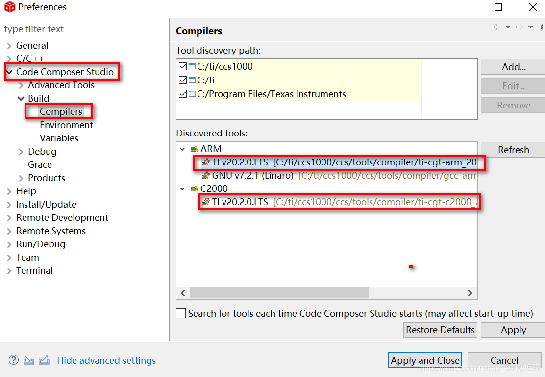Screen dimensions: 545x377
Task: Click the scrollbar left arrow
Action: point(183,293)
